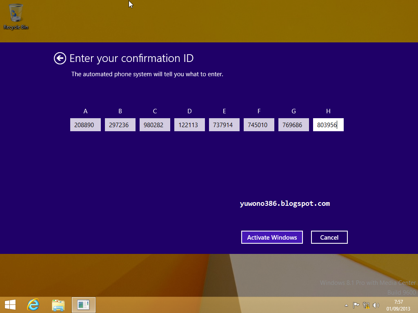Focus field H containing 803956
The image size is (418, 313).
point(328,125)
